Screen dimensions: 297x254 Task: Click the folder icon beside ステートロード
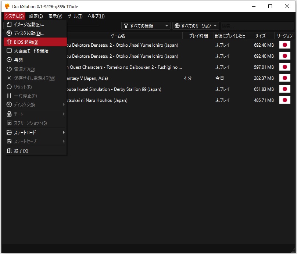point(9,132)
